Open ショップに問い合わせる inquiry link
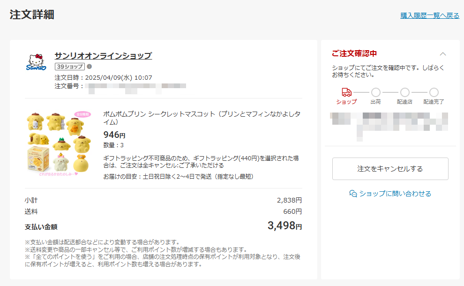464x286 pixels. click(x=395, y=194)
